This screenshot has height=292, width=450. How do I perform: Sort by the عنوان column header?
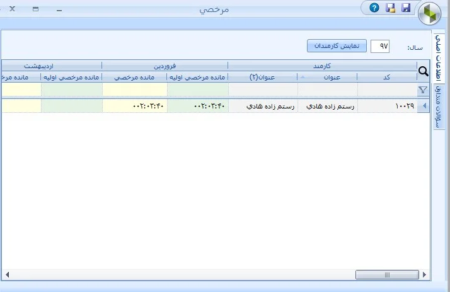(x=328, y=77)
